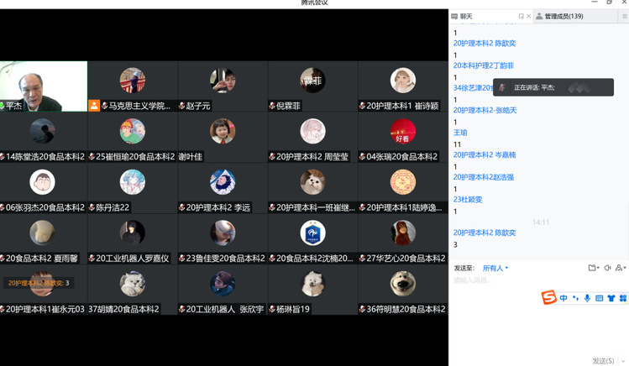Open Sogou skin shirt icon
Viewport: 629px width, 366px height.
click(x=611, y=299)
